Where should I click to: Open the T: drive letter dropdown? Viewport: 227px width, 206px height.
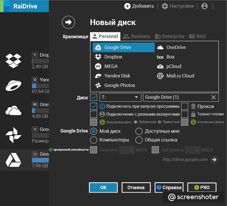120,97
